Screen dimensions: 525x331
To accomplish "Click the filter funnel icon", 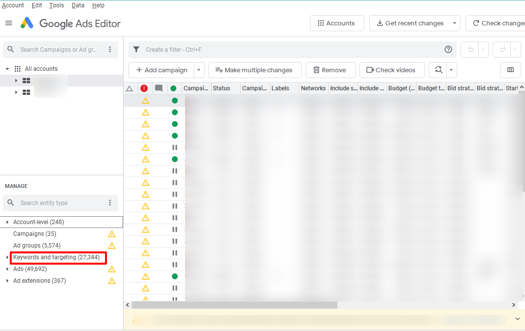I will pyautogui.click(x=136, y=49).
